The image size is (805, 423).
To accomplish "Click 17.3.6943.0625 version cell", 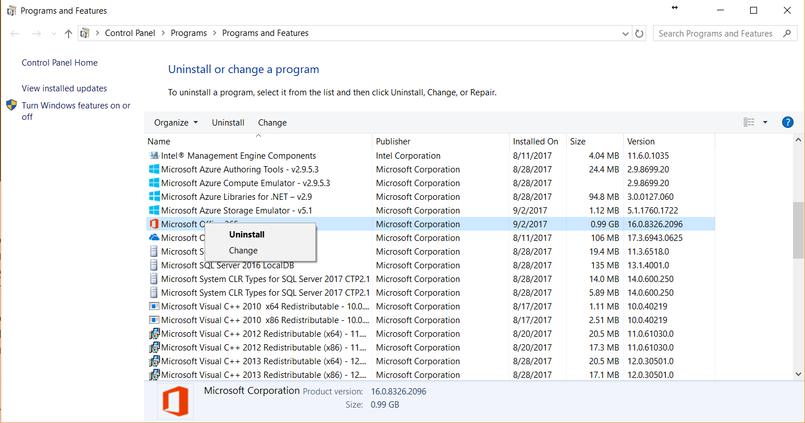I will 655,238.
